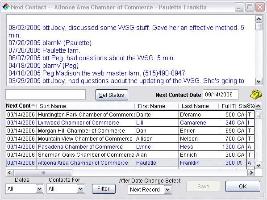Select Morgan Hill Chamber of Commerce row
This screenshot has height=200, width=267.
coord(130,130)
